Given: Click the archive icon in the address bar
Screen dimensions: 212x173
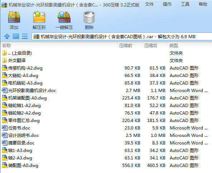Looking at the screenshot, I should 37,36.
